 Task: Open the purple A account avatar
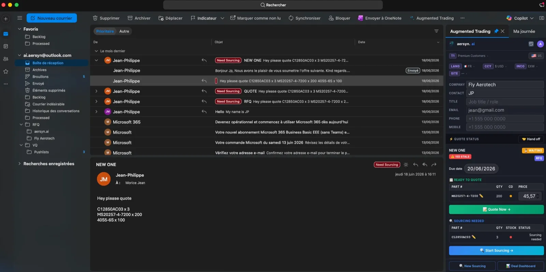coord(540,44)
